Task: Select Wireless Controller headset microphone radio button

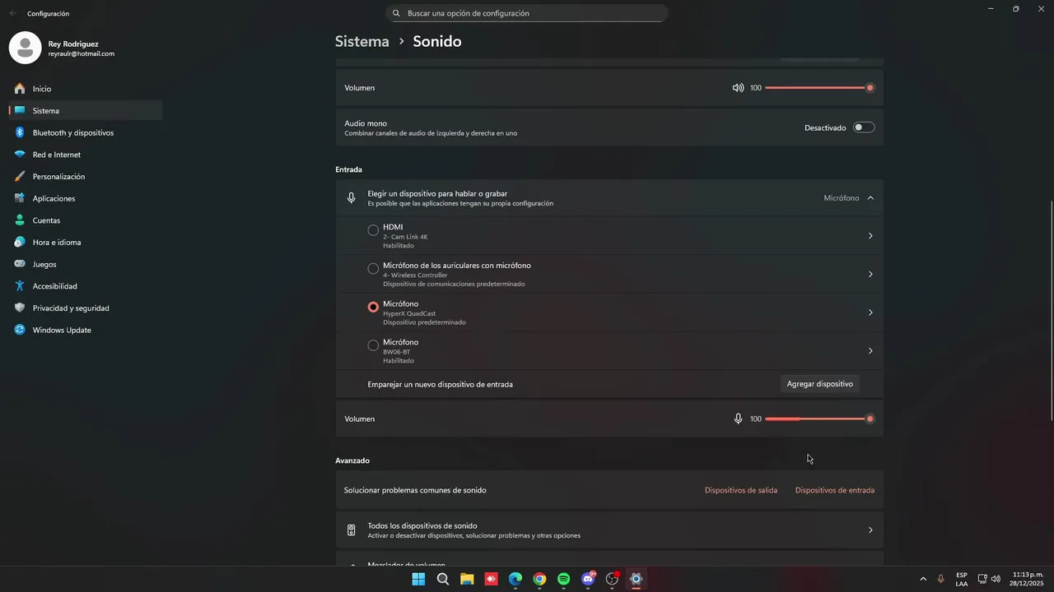Action: (373, 269)
